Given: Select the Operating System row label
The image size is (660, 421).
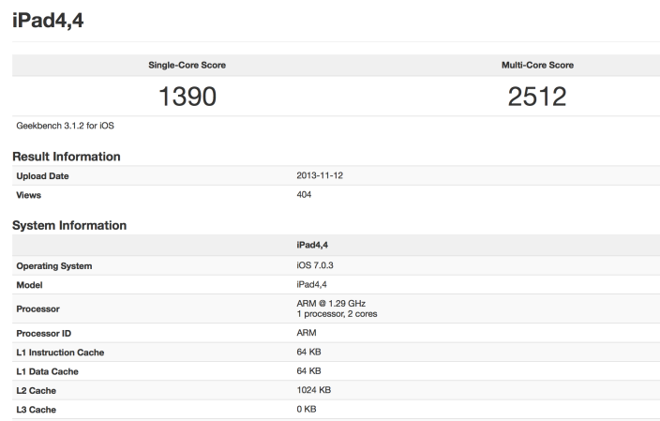Looking at the screenshot, I should coord(54,265).
